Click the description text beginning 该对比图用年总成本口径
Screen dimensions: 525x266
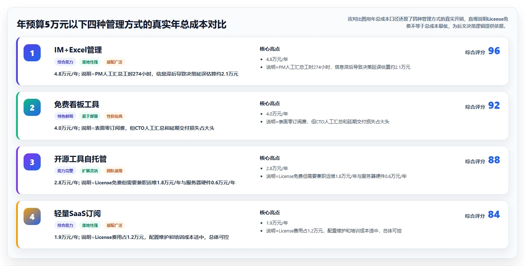click(428, 22)
